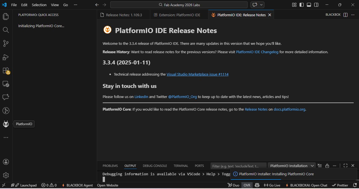Open PlatformIO Installation output channel dropdown
Screen dimensions: 359x189
point(292,166)
